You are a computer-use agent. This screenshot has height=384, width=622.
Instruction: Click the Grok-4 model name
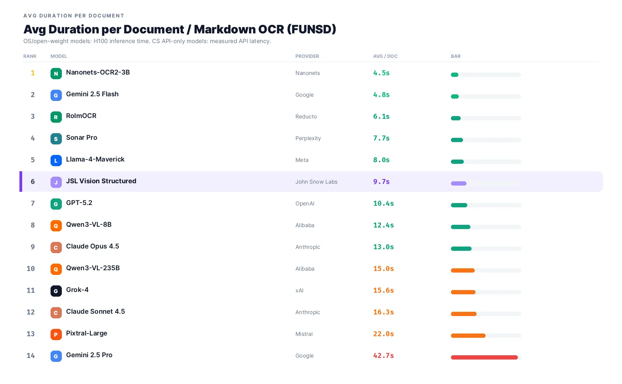click(x=77, y=290)
